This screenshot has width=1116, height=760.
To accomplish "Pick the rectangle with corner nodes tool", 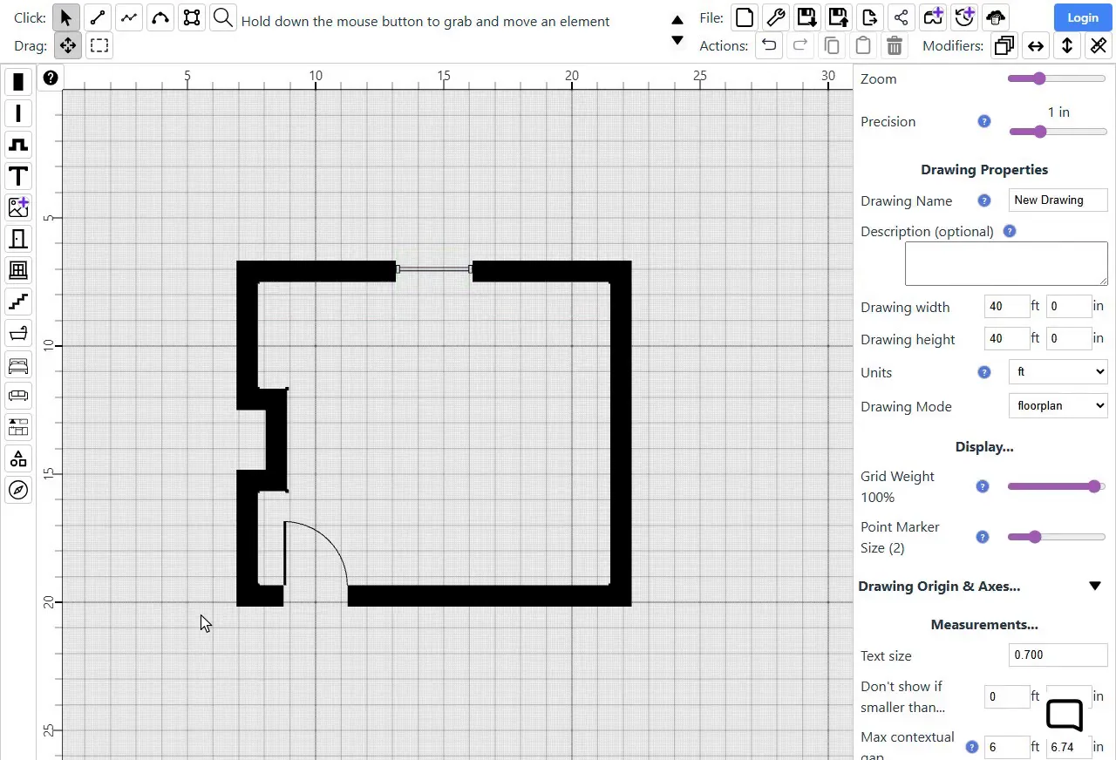I will coord(192,17).
